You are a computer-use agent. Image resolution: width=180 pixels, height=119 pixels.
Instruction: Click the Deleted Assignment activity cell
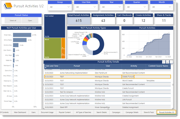pos(130,107)
